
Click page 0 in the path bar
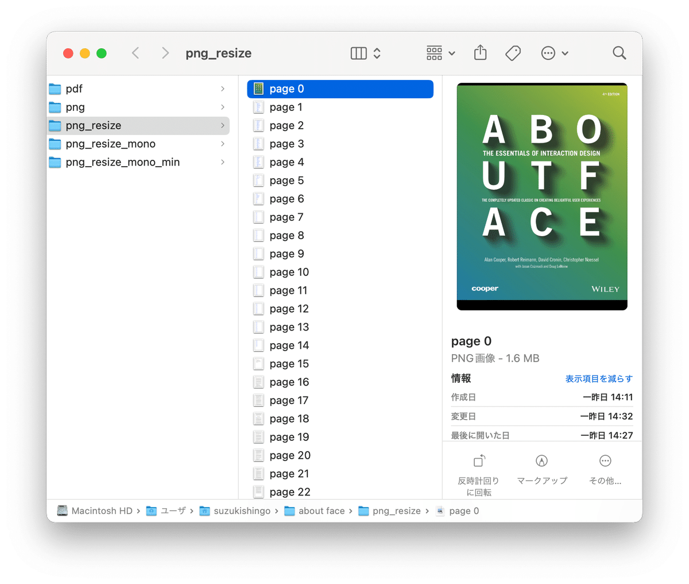point(457,511)
